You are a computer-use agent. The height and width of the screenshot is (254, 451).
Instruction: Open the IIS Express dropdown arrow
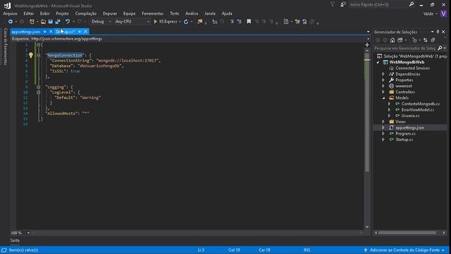click(x=180, y=22)
